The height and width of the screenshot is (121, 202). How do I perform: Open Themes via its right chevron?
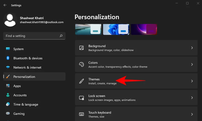pos(192,81)
